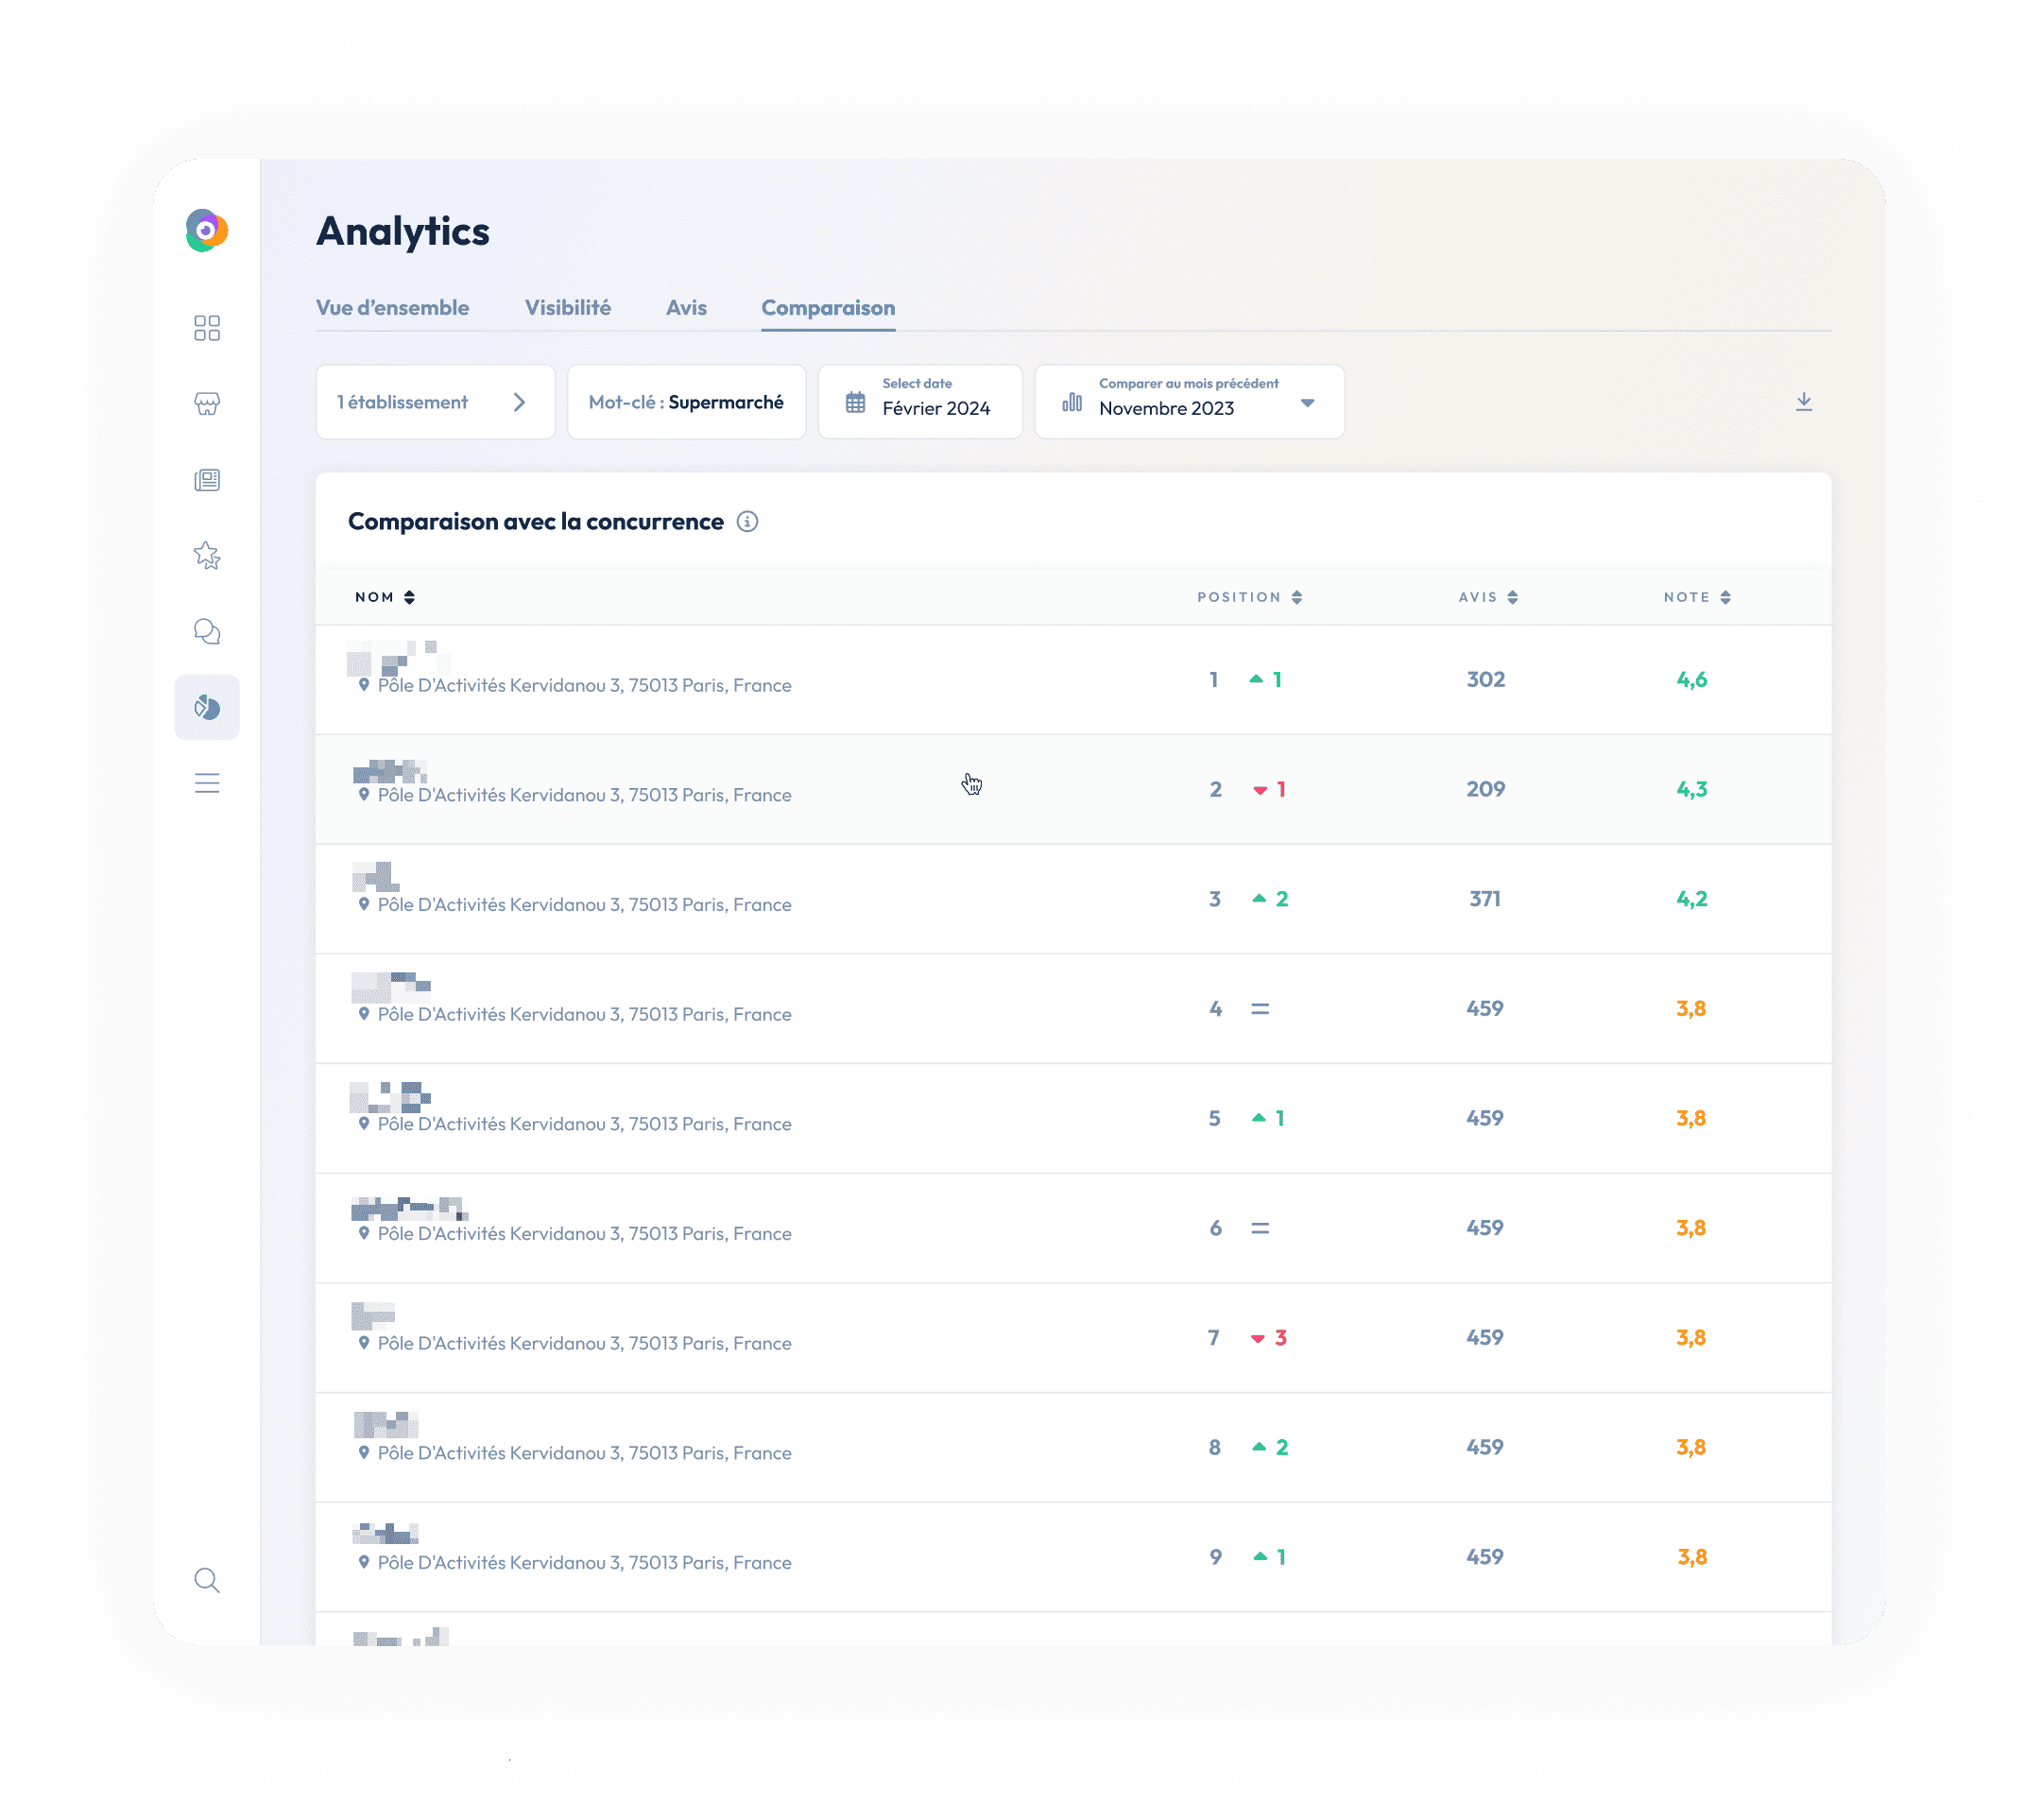This screenshot has height=1820, width=2041.
Task: Click the Novembre 2023 value
Action: 1166,408
